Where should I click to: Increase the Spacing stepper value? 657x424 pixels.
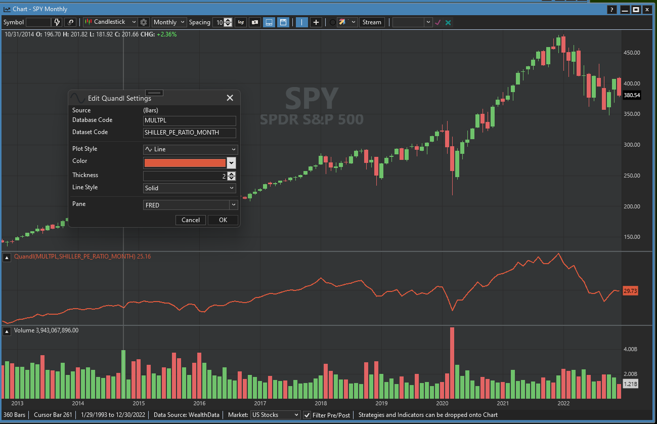[x=228, y=20]
